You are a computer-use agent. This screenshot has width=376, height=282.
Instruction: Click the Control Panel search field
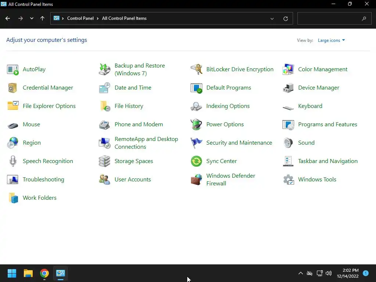[334, 18]
